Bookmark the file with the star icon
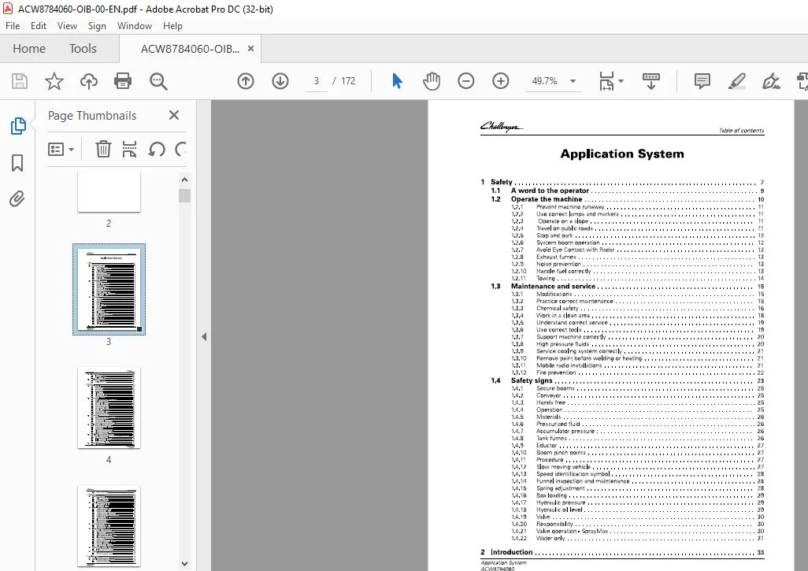 click(54, 81)
